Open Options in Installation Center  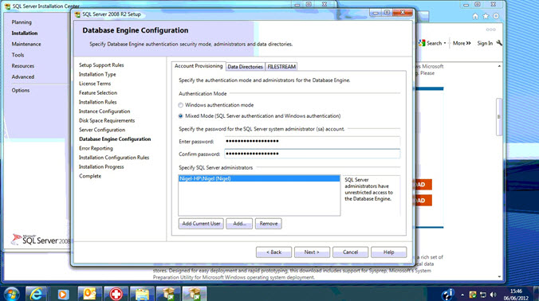point(21,90)
